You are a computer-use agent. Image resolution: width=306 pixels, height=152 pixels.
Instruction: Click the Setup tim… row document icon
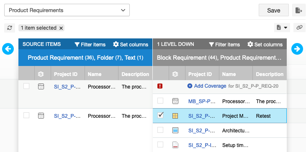coord(175,145)
